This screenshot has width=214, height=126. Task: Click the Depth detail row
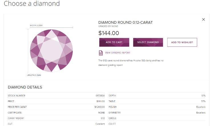click(157, 96)
